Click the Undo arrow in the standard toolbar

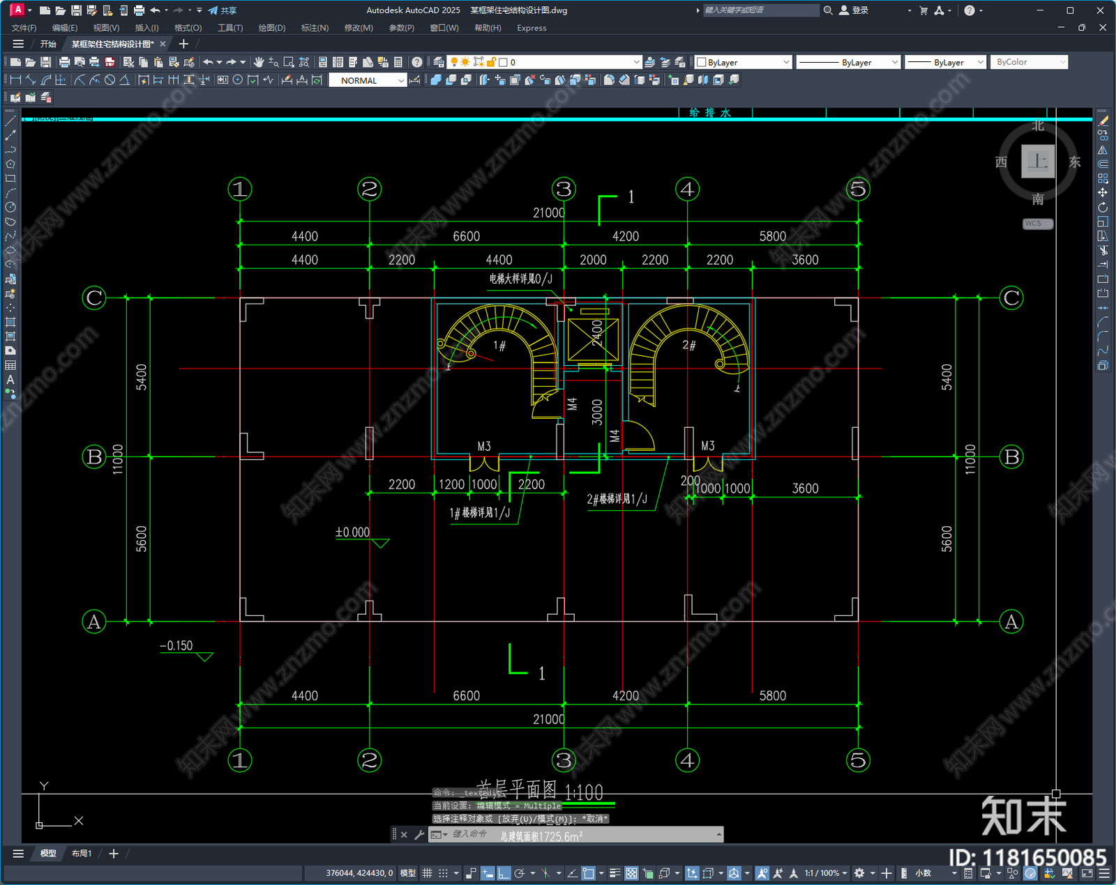pyautogui.click(x=207, y=62)
